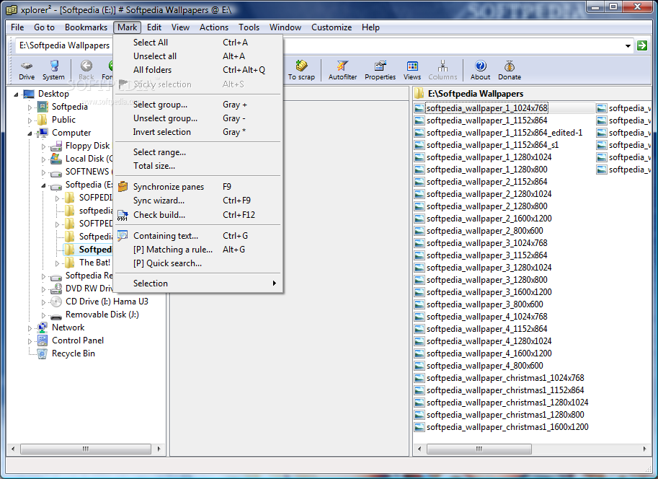Select The Bat! folder in tree

[x=95, y=263]
